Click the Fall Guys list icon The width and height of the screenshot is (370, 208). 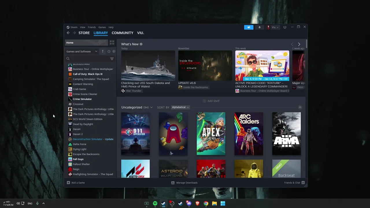(x=70, y=159)
